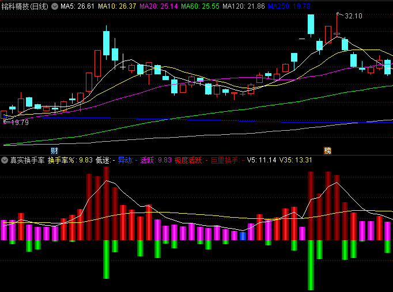Click the 19.79 low price label

coord(20,123)
